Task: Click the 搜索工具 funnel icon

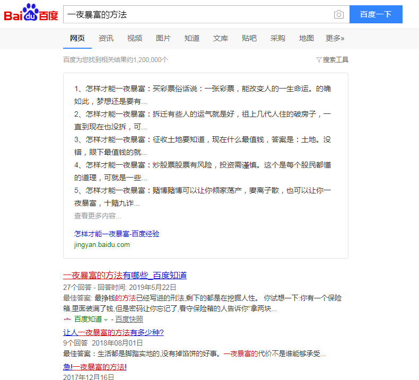Action: [319, 60]
